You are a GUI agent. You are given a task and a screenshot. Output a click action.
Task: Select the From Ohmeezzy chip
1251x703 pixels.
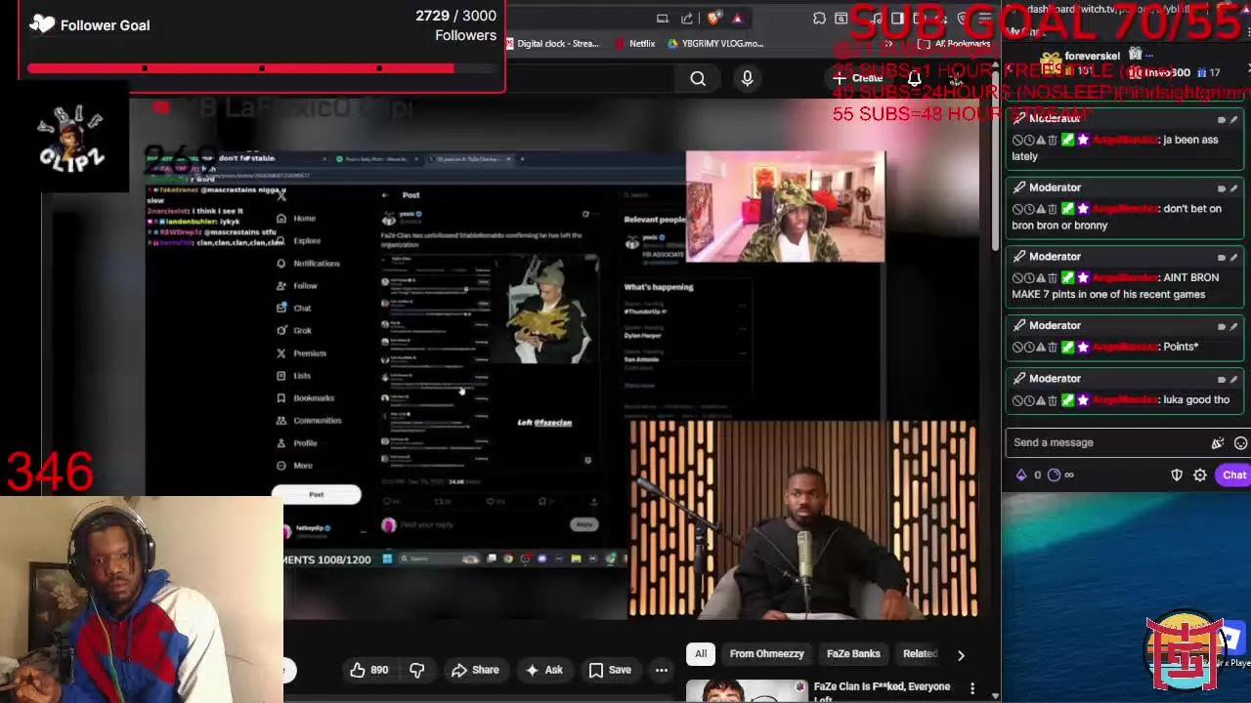point(766,654)
